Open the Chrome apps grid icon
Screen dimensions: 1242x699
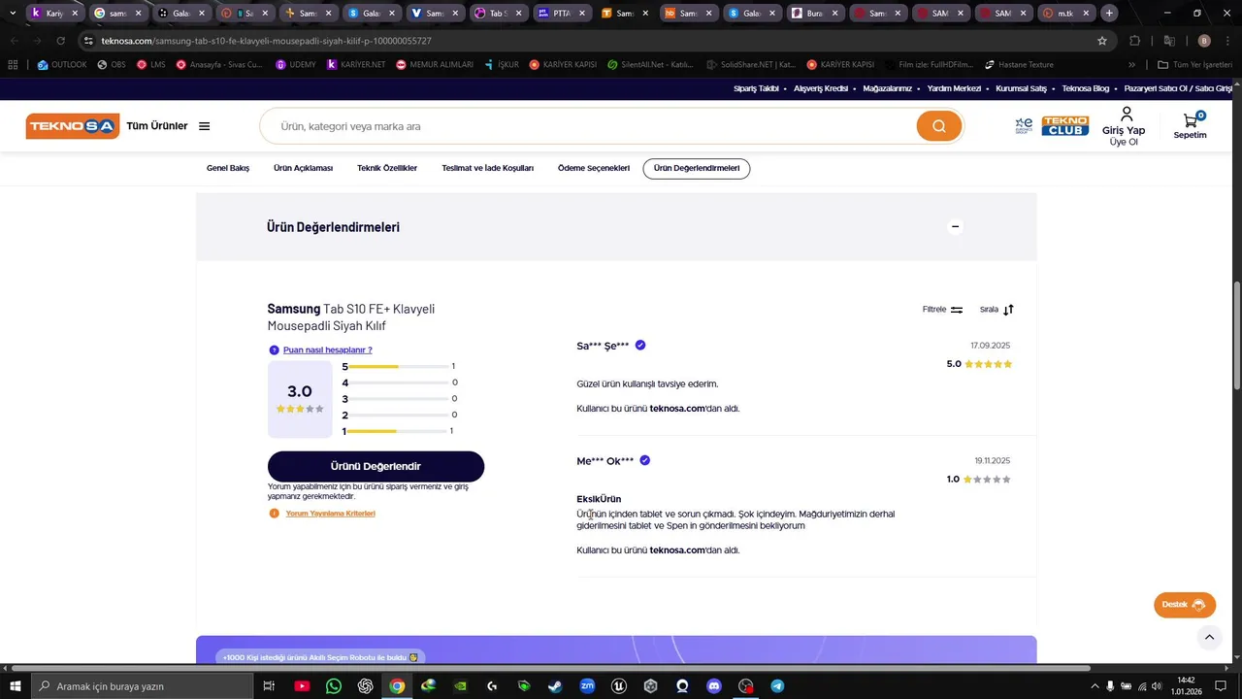click(13, 65)
